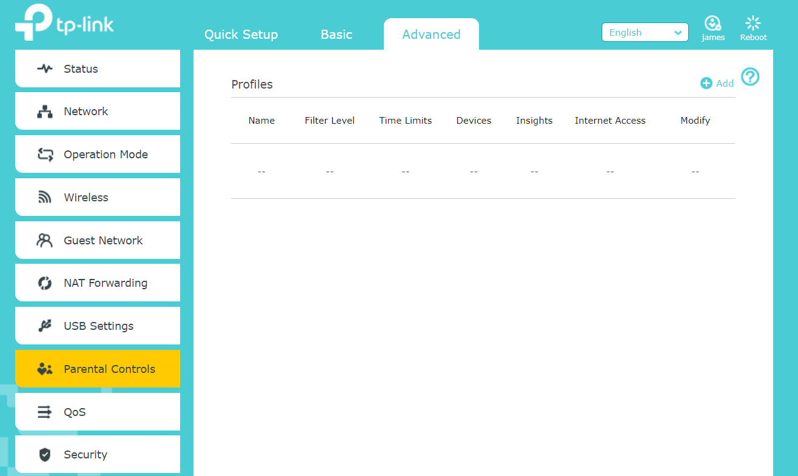Viewport: 798px width, 476px height.
Task: Open Guest Network via its people icon
Action: pos(45,241)
